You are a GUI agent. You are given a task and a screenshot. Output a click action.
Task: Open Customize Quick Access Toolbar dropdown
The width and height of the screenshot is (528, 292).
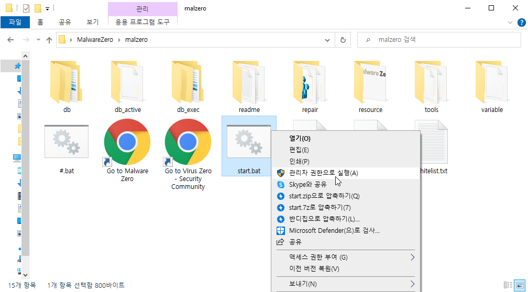(48, 9)
